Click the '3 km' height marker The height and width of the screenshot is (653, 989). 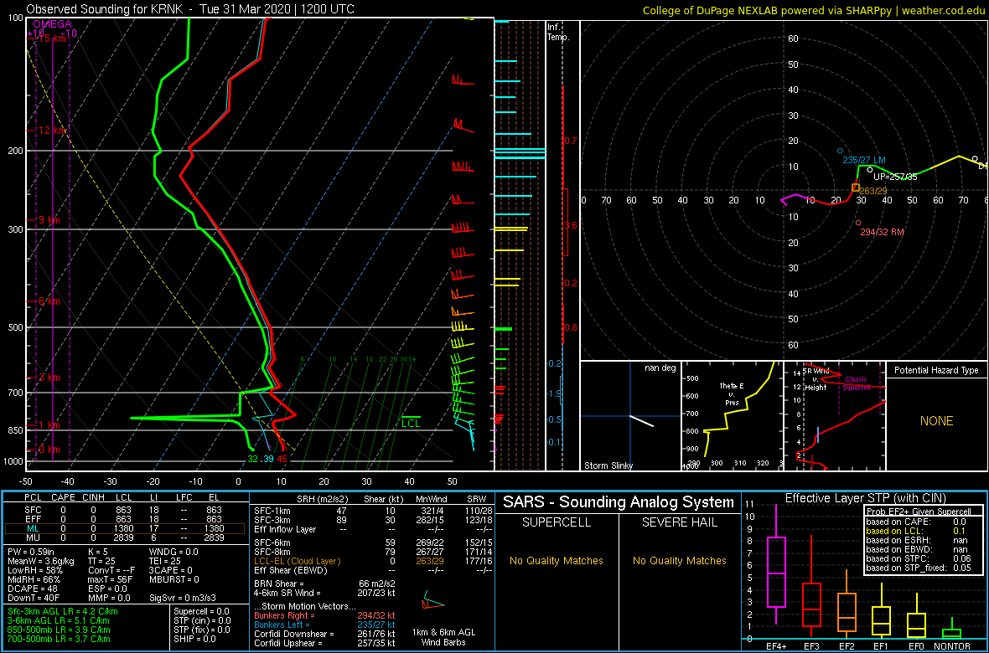pyautogui.click(x=49, y=377)
